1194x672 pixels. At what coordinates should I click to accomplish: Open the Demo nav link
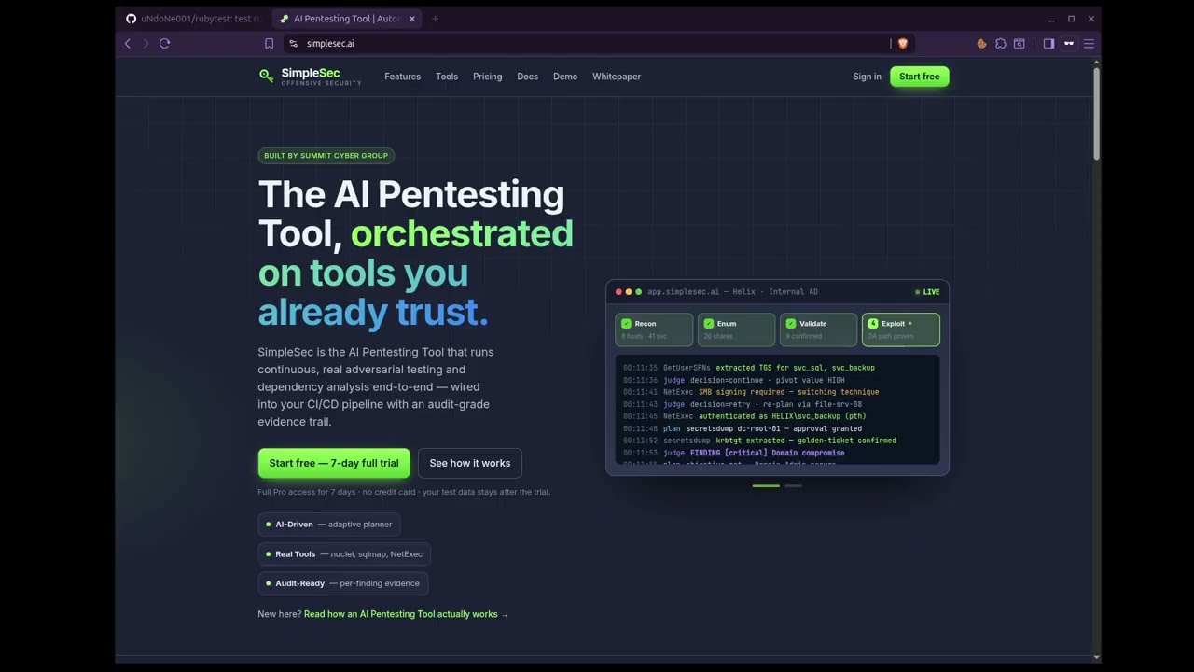(565, 77)
